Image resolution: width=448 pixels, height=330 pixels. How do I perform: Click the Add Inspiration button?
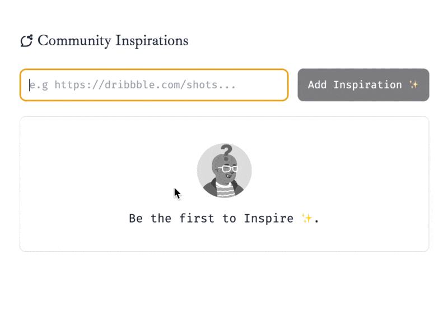[363, 84]
